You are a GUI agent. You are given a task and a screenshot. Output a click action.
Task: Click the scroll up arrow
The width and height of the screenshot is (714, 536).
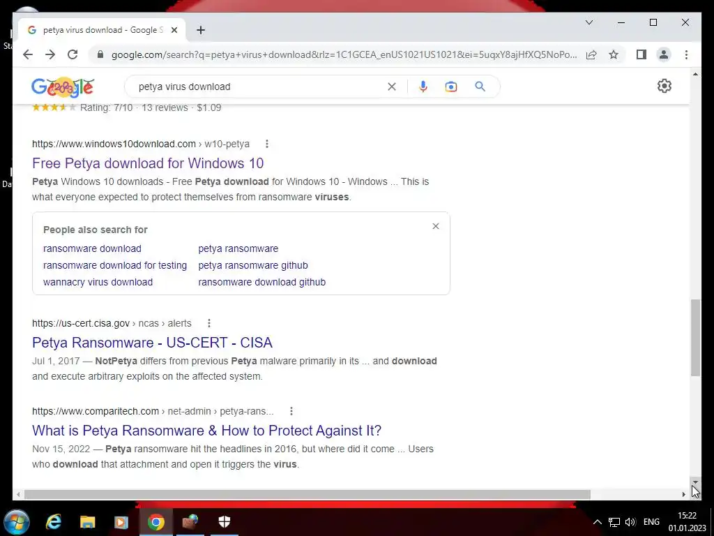click(x=695, y=74)
